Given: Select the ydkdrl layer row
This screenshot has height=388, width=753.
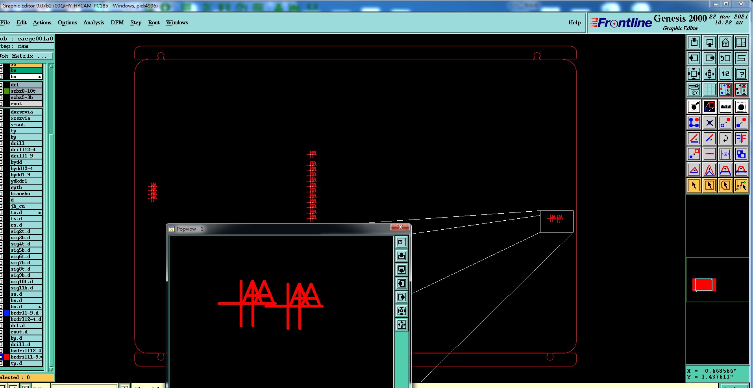Looking at the screenshot, I should [x=26, y=181].
